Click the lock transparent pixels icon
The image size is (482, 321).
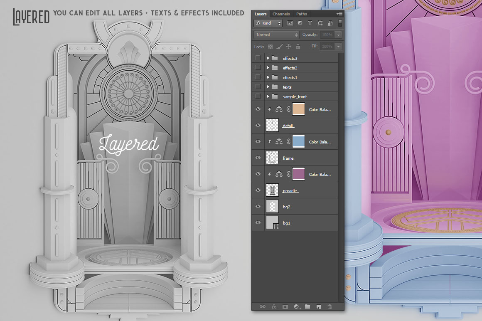pyautogui.click(x=271, y=47)
